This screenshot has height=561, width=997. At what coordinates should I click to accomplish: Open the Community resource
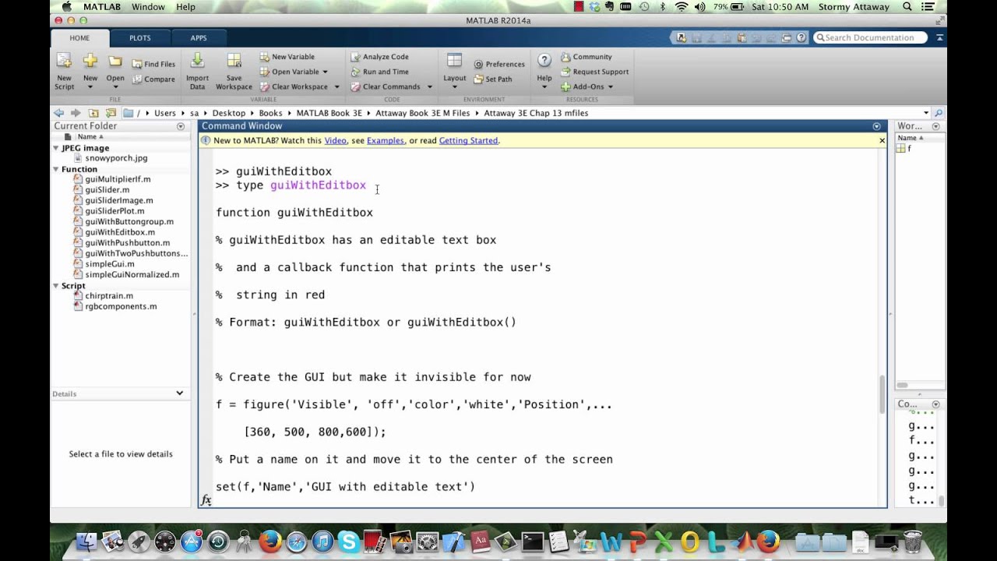pyautogui.click(x=586, y=57)
